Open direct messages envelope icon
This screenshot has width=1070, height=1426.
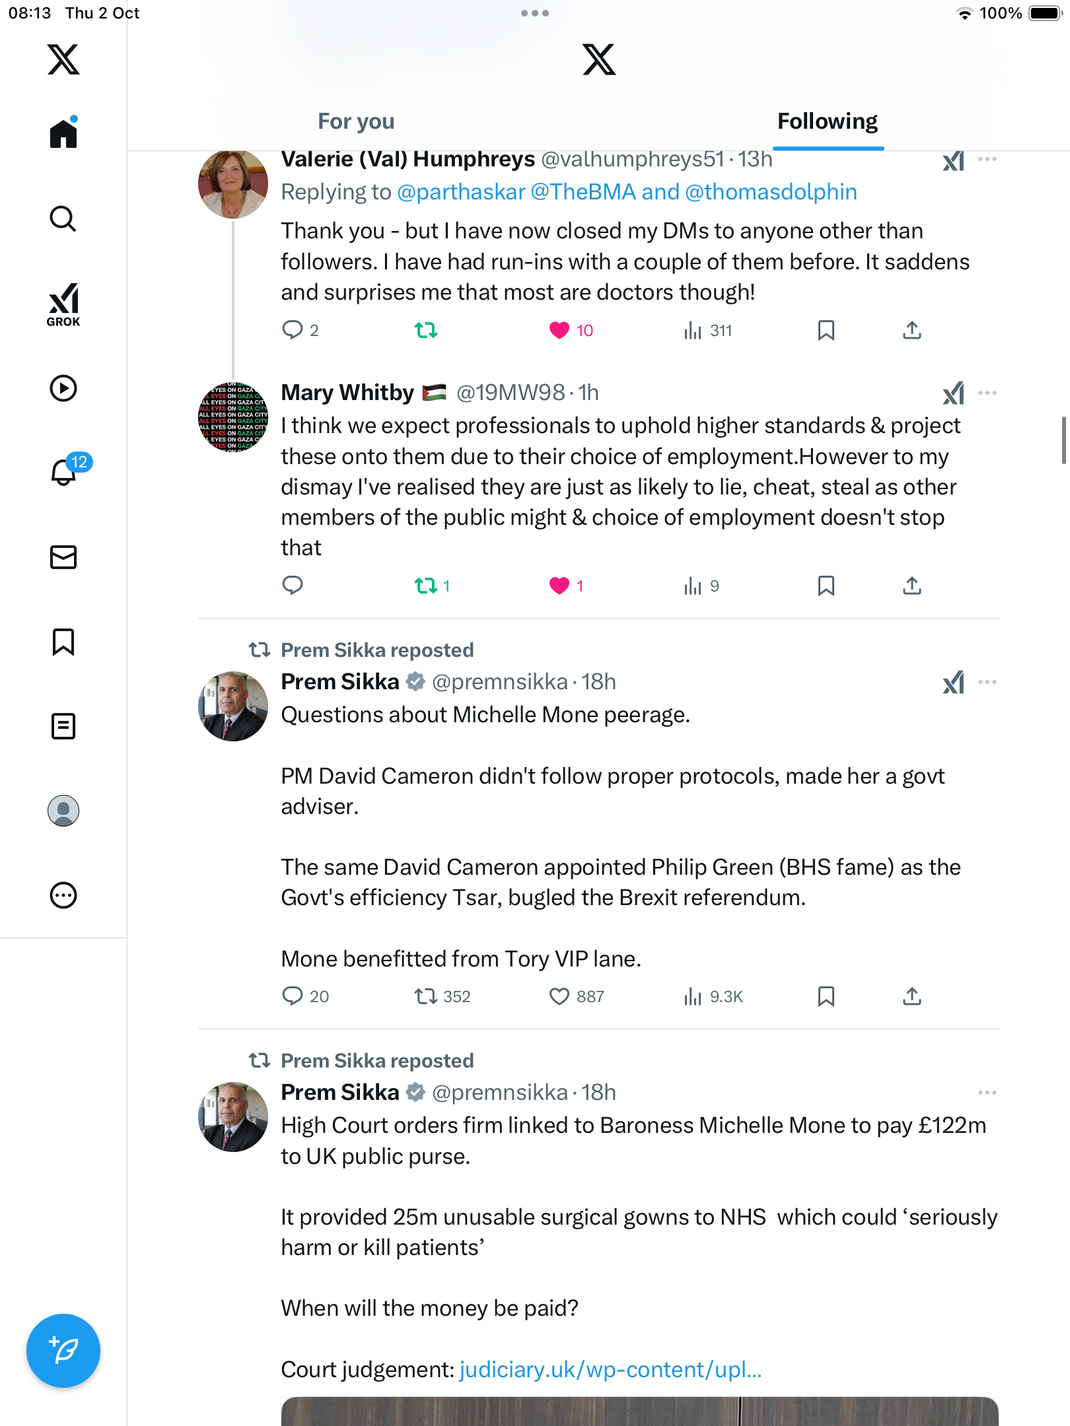[63, 557]
